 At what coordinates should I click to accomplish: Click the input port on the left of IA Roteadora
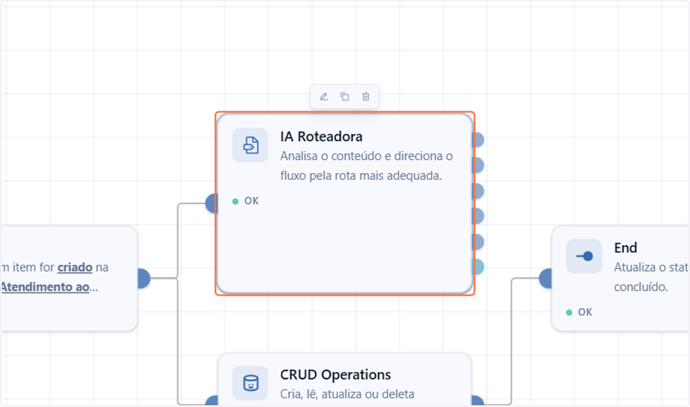pyautogui.click(x=212, y=203)
